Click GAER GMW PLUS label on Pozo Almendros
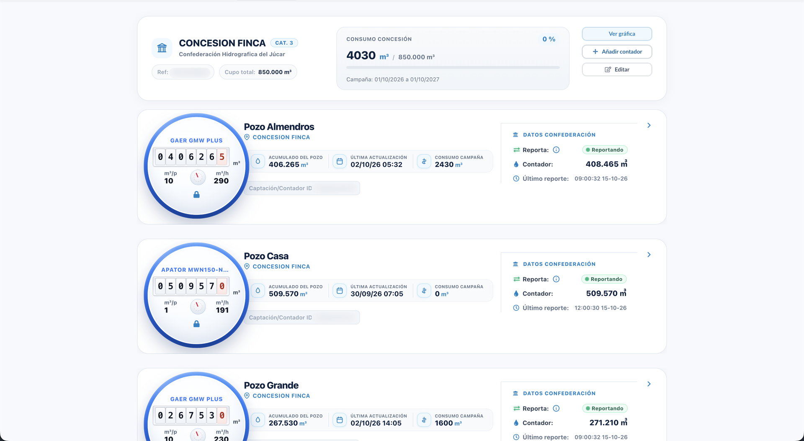The image size is (804, 441). tap(196, 141)
